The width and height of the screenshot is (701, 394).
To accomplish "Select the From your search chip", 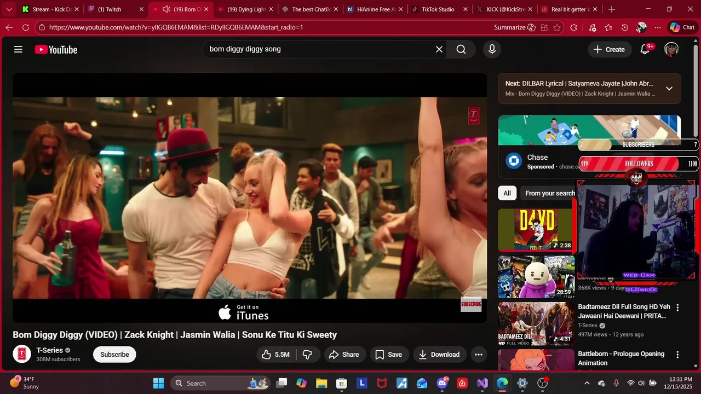I will tap(550, 193).
